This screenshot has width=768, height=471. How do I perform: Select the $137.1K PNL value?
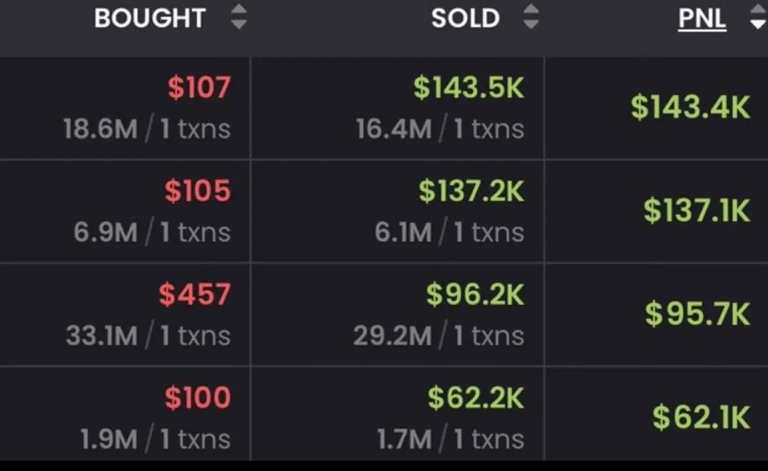tap(697, 210)
